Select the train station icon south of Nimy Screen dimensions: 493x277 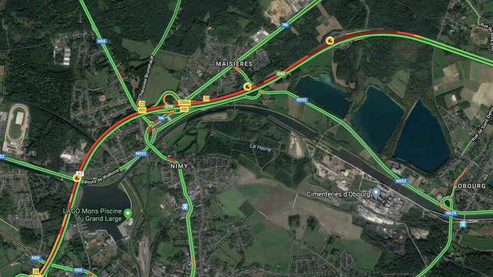click(x=185, y=207)
